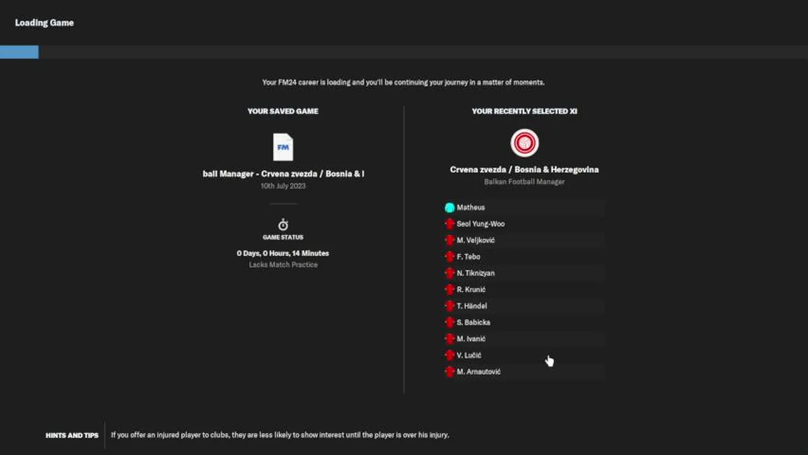The image size is (808, 455).
Task: Click the HINTS AND TIPS label
Action: (72, 435)
